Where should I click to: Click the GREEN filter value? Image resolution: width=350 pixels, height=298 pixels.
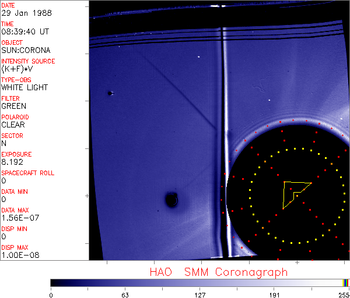click(x=13, y=106)
